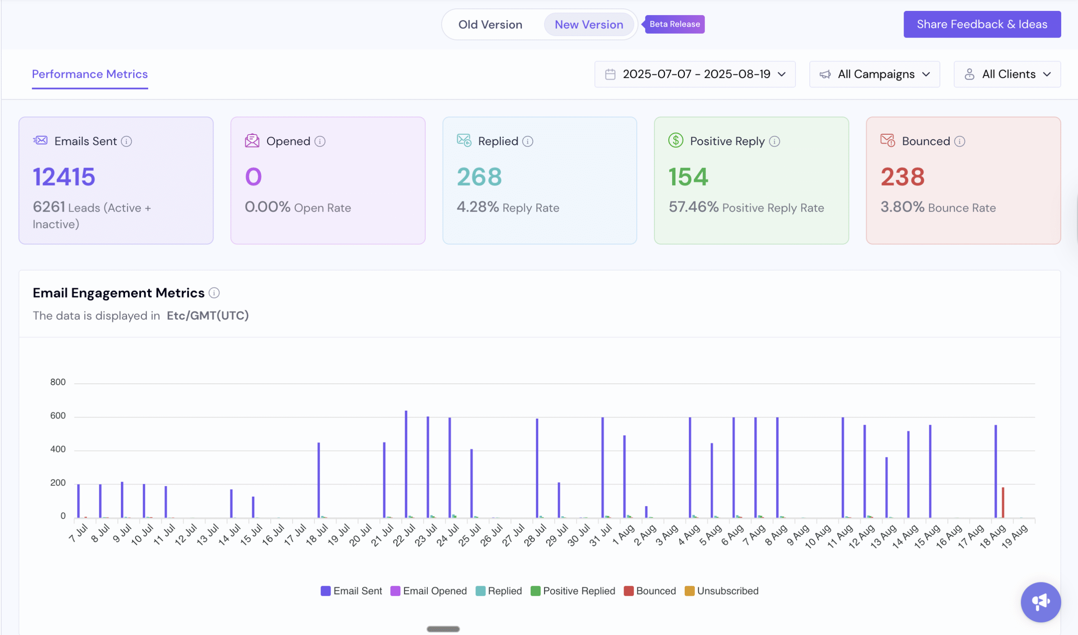
Task: Click the Beta Release badge
Action: point(675,24)
